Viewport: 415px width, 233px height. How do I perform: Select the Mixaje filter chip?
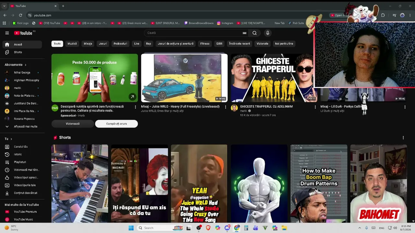[88, 44]
